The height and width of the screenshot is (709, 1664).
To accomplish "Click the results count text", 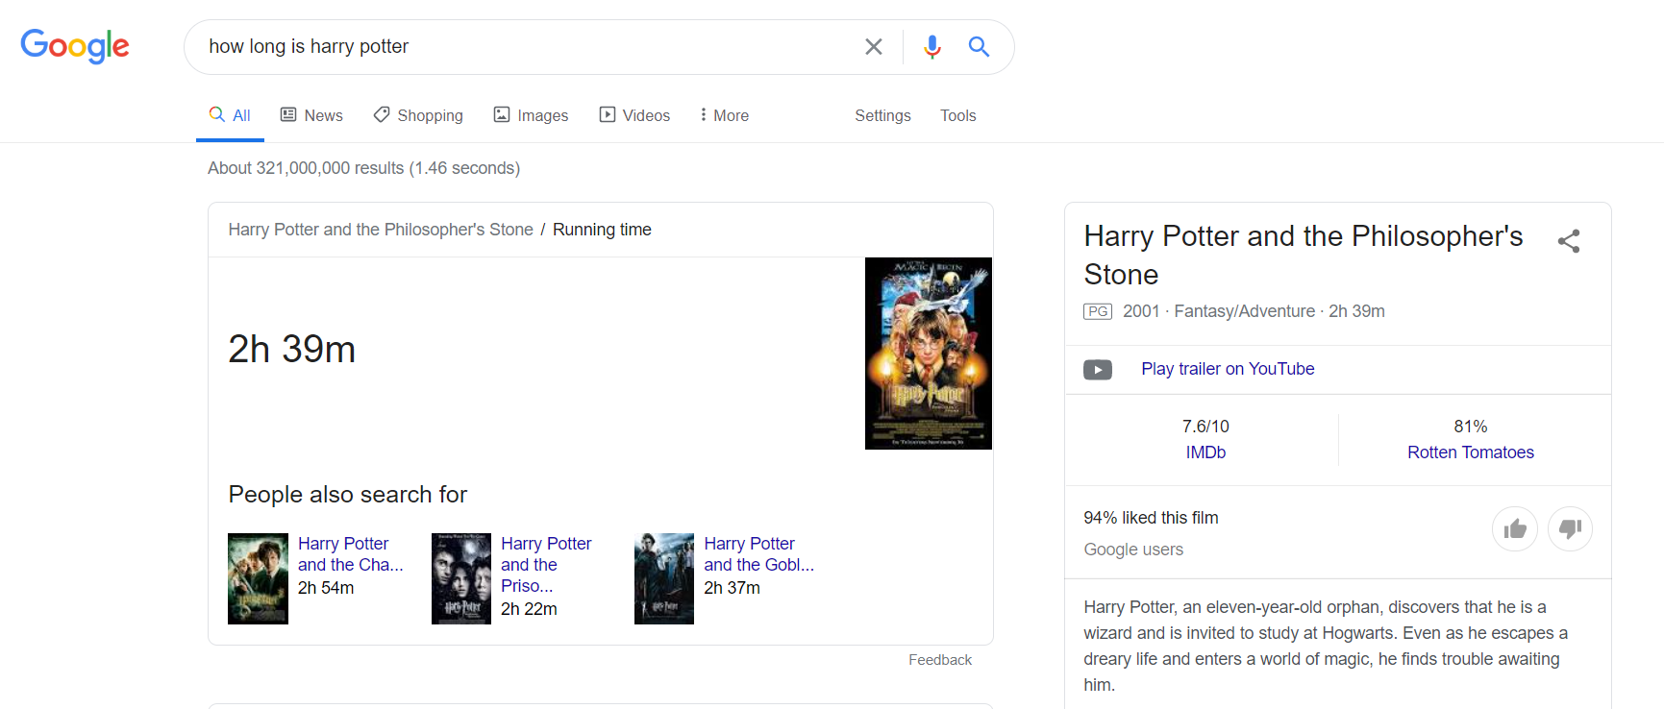I will (x=364, y=168).
